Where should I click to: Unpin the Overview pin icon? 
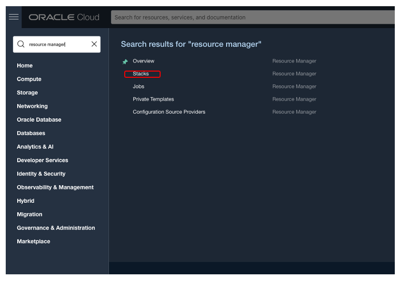coord(125,62)
